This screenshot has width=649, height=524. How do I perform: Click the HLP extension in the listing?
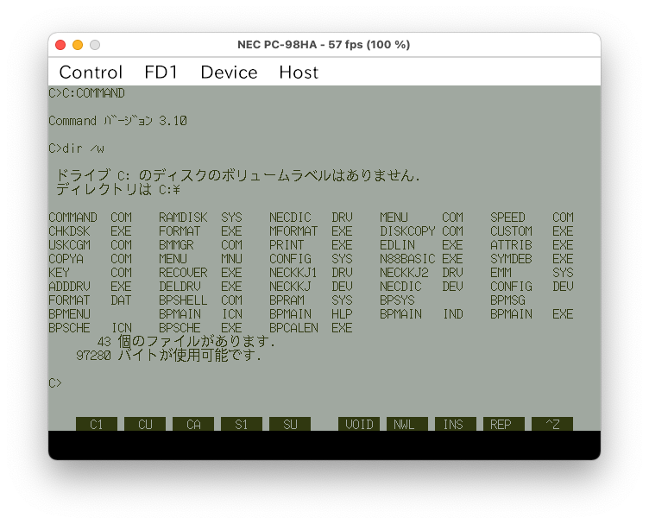(342, 313)
